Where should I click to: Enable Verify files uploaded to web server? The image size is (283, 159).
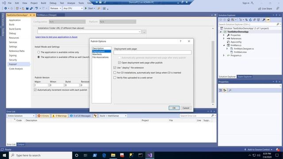point(115,78)
